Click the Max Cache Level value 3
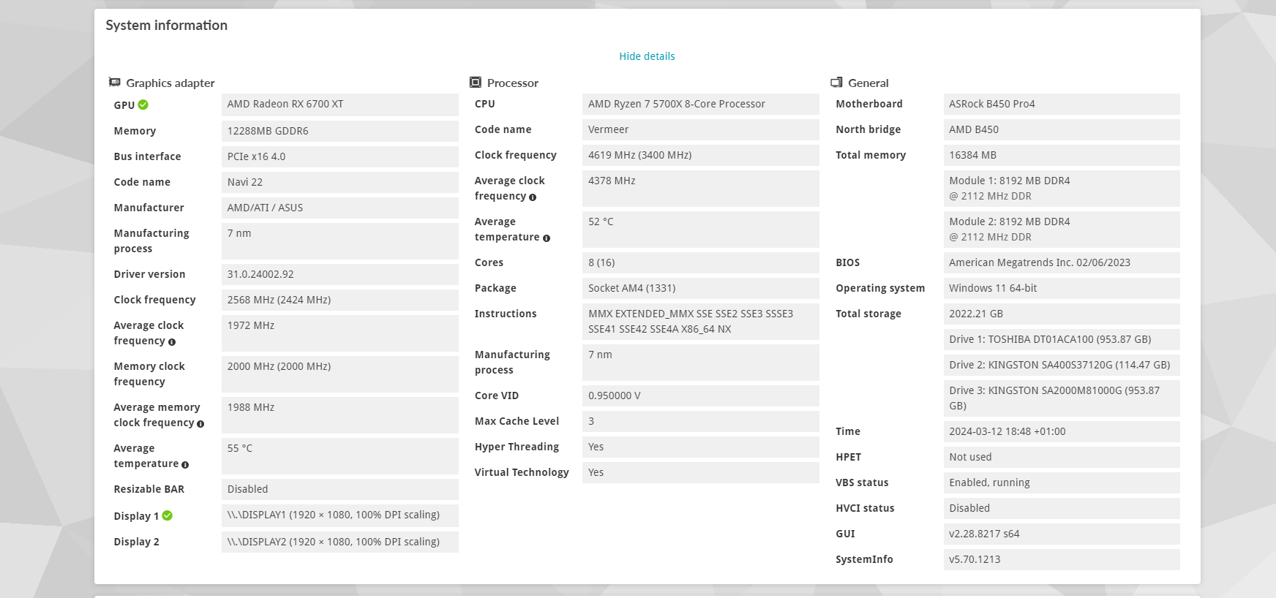 click(701, 421)
